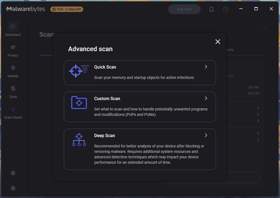Open settings gear icon

pyautogui.click(x=13, y=188)
